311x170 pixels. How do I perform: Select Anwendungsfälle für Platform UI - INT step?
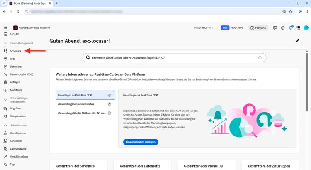pyautogui.click(x=85, y=113)
